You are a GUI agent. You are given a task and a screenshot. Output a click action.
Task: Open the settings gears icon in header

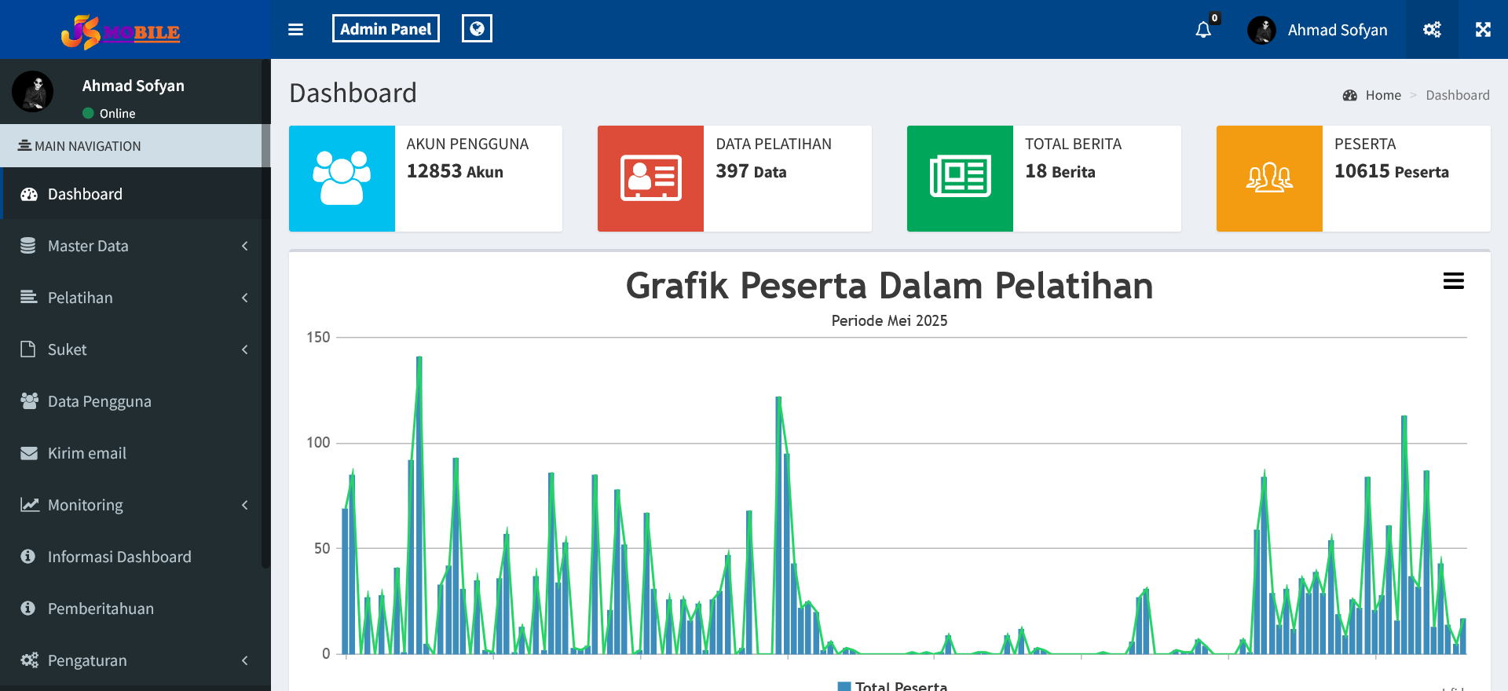tap(1432, 30)
